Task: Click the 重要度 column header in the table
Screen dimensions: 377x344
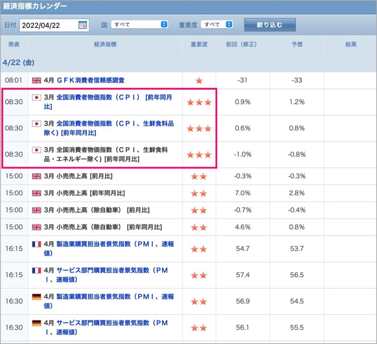Action: [x=199, y=44]
